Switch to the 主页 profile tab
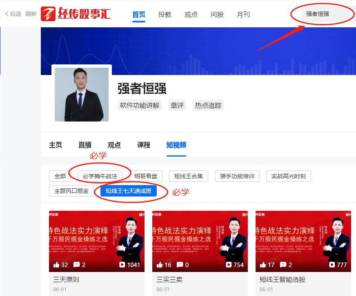This screenshot has height=296, width=356. (56, 145)
